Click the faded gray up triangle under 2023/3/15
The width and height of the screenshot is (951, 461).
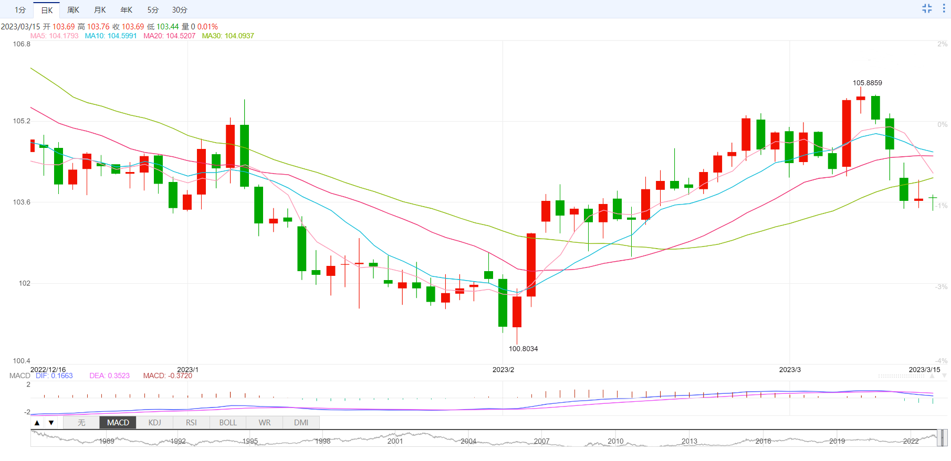pyautogui.click(x=932, y=376)
